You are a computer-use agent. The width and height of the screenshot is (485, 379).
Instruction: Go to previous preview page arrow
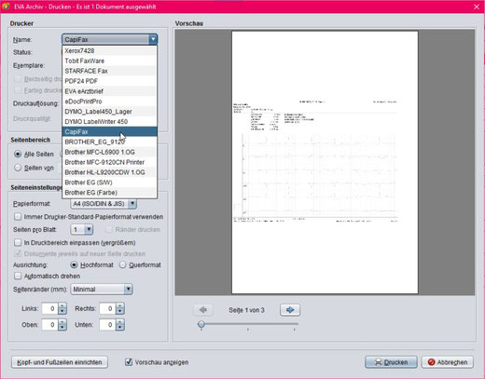203,310
